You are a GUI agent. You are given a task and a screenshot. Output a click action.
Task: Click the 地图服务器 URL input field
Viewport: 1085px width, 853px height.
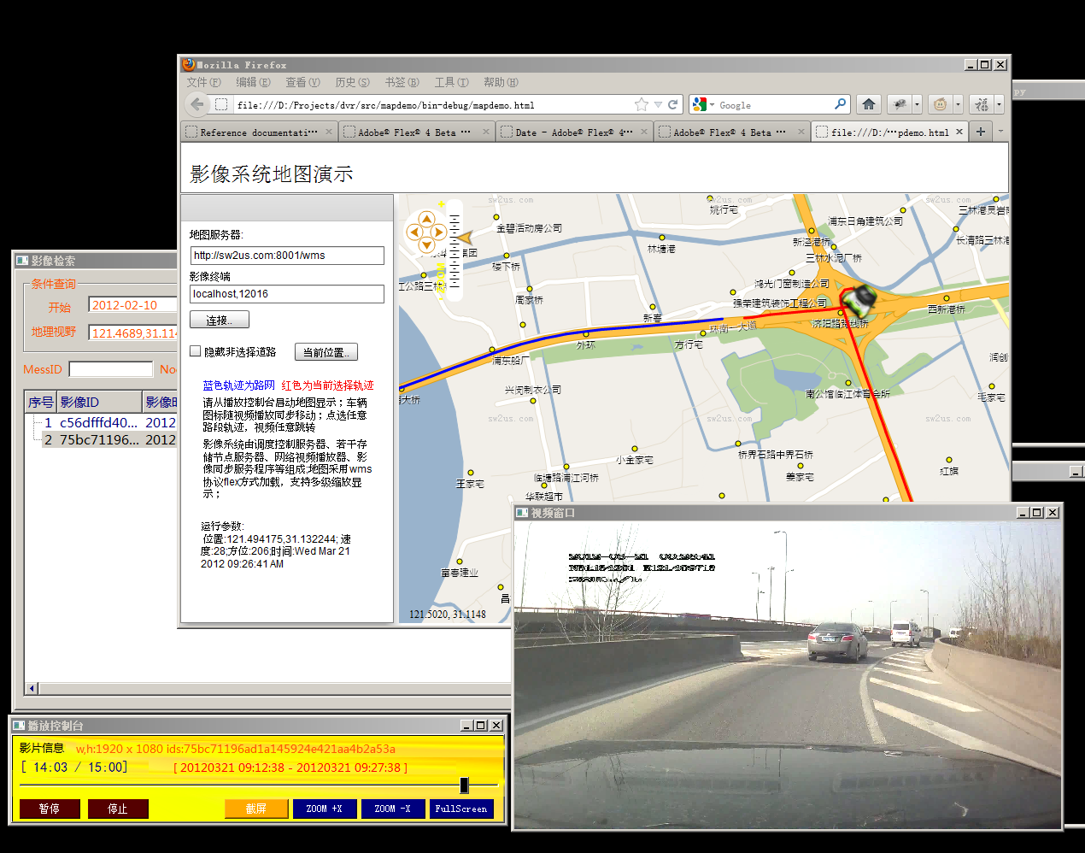[287, 256]
